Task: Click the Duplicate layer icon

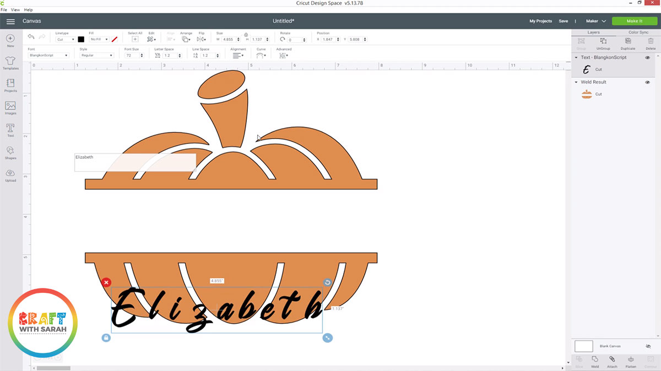Action: tap(627, 43)
